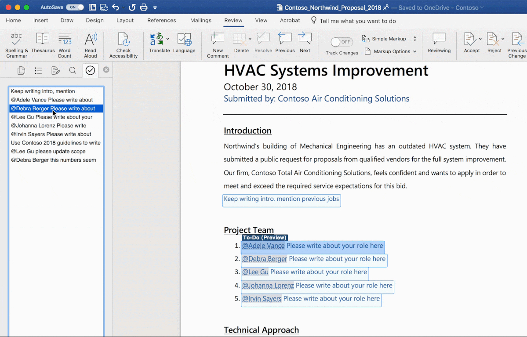Show the Word Count
This screenshot has height=337, width=527.
click(x=65, y=45)
